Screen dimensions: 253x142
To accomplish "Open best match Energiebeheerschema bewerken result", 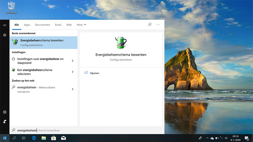I will click(x=44, y=43).
